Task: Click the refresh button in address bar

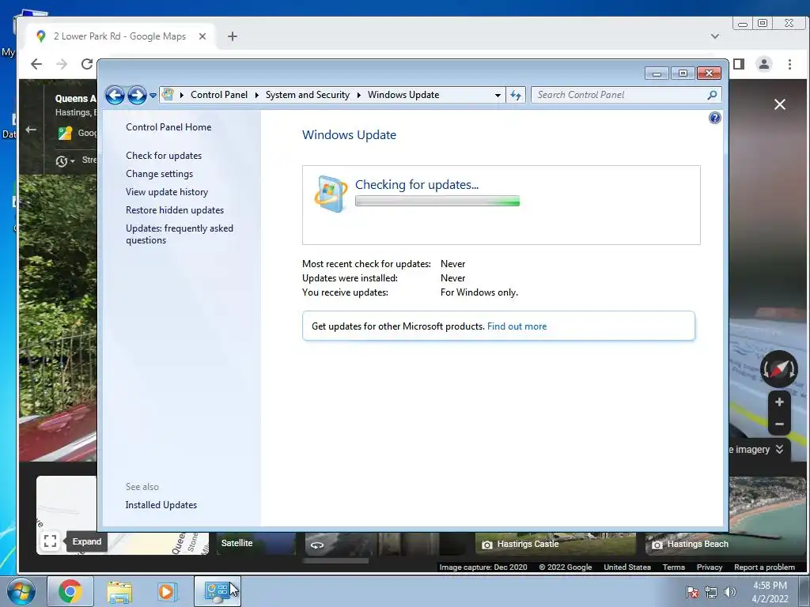Action: [x=516, y=95]
